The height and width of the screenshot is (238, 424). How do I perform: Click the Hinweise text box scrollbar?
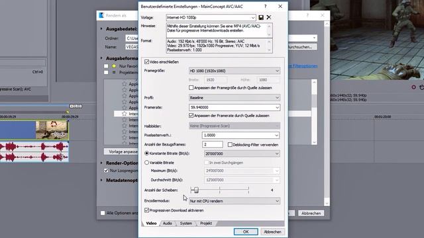(x=269, y=30)
